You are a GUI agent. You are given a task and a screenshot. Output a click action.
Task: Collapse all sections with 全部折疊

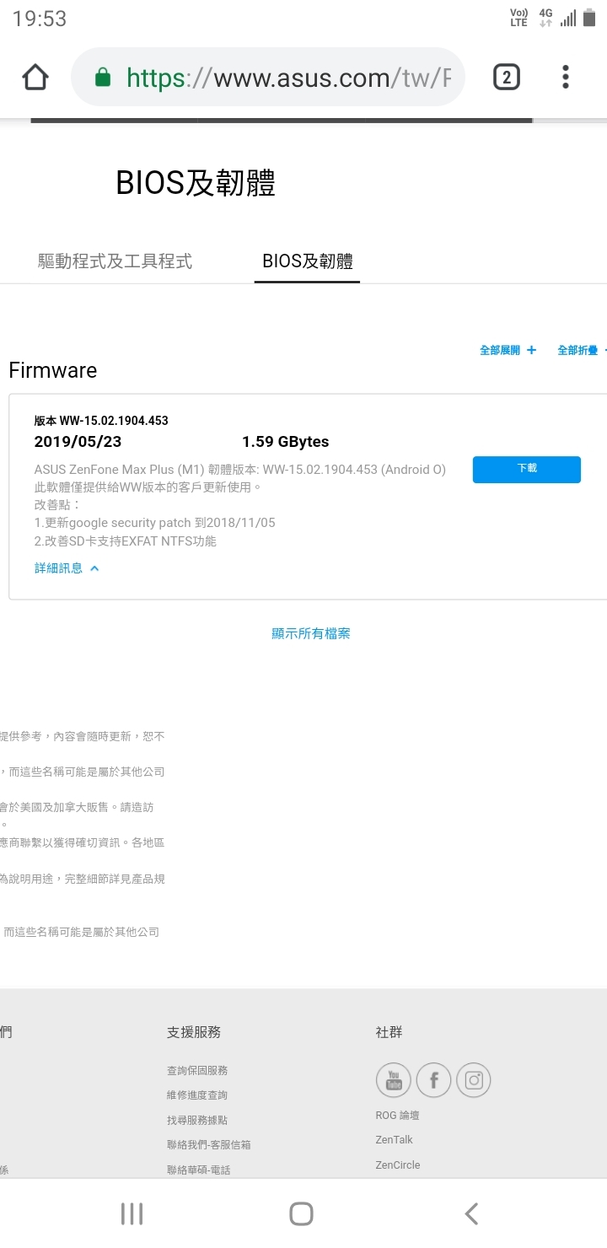[x=582, y=350]
